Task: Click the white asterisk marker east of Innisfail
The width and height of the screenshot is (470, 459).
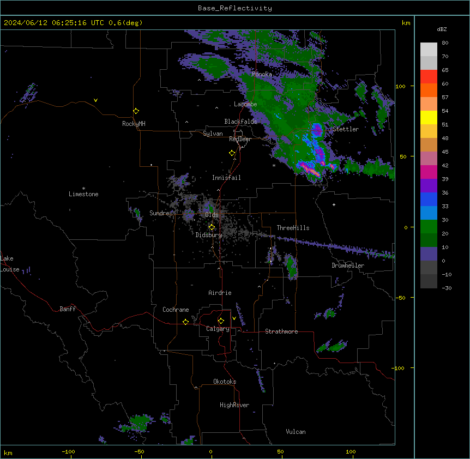Action: (274, 165)
